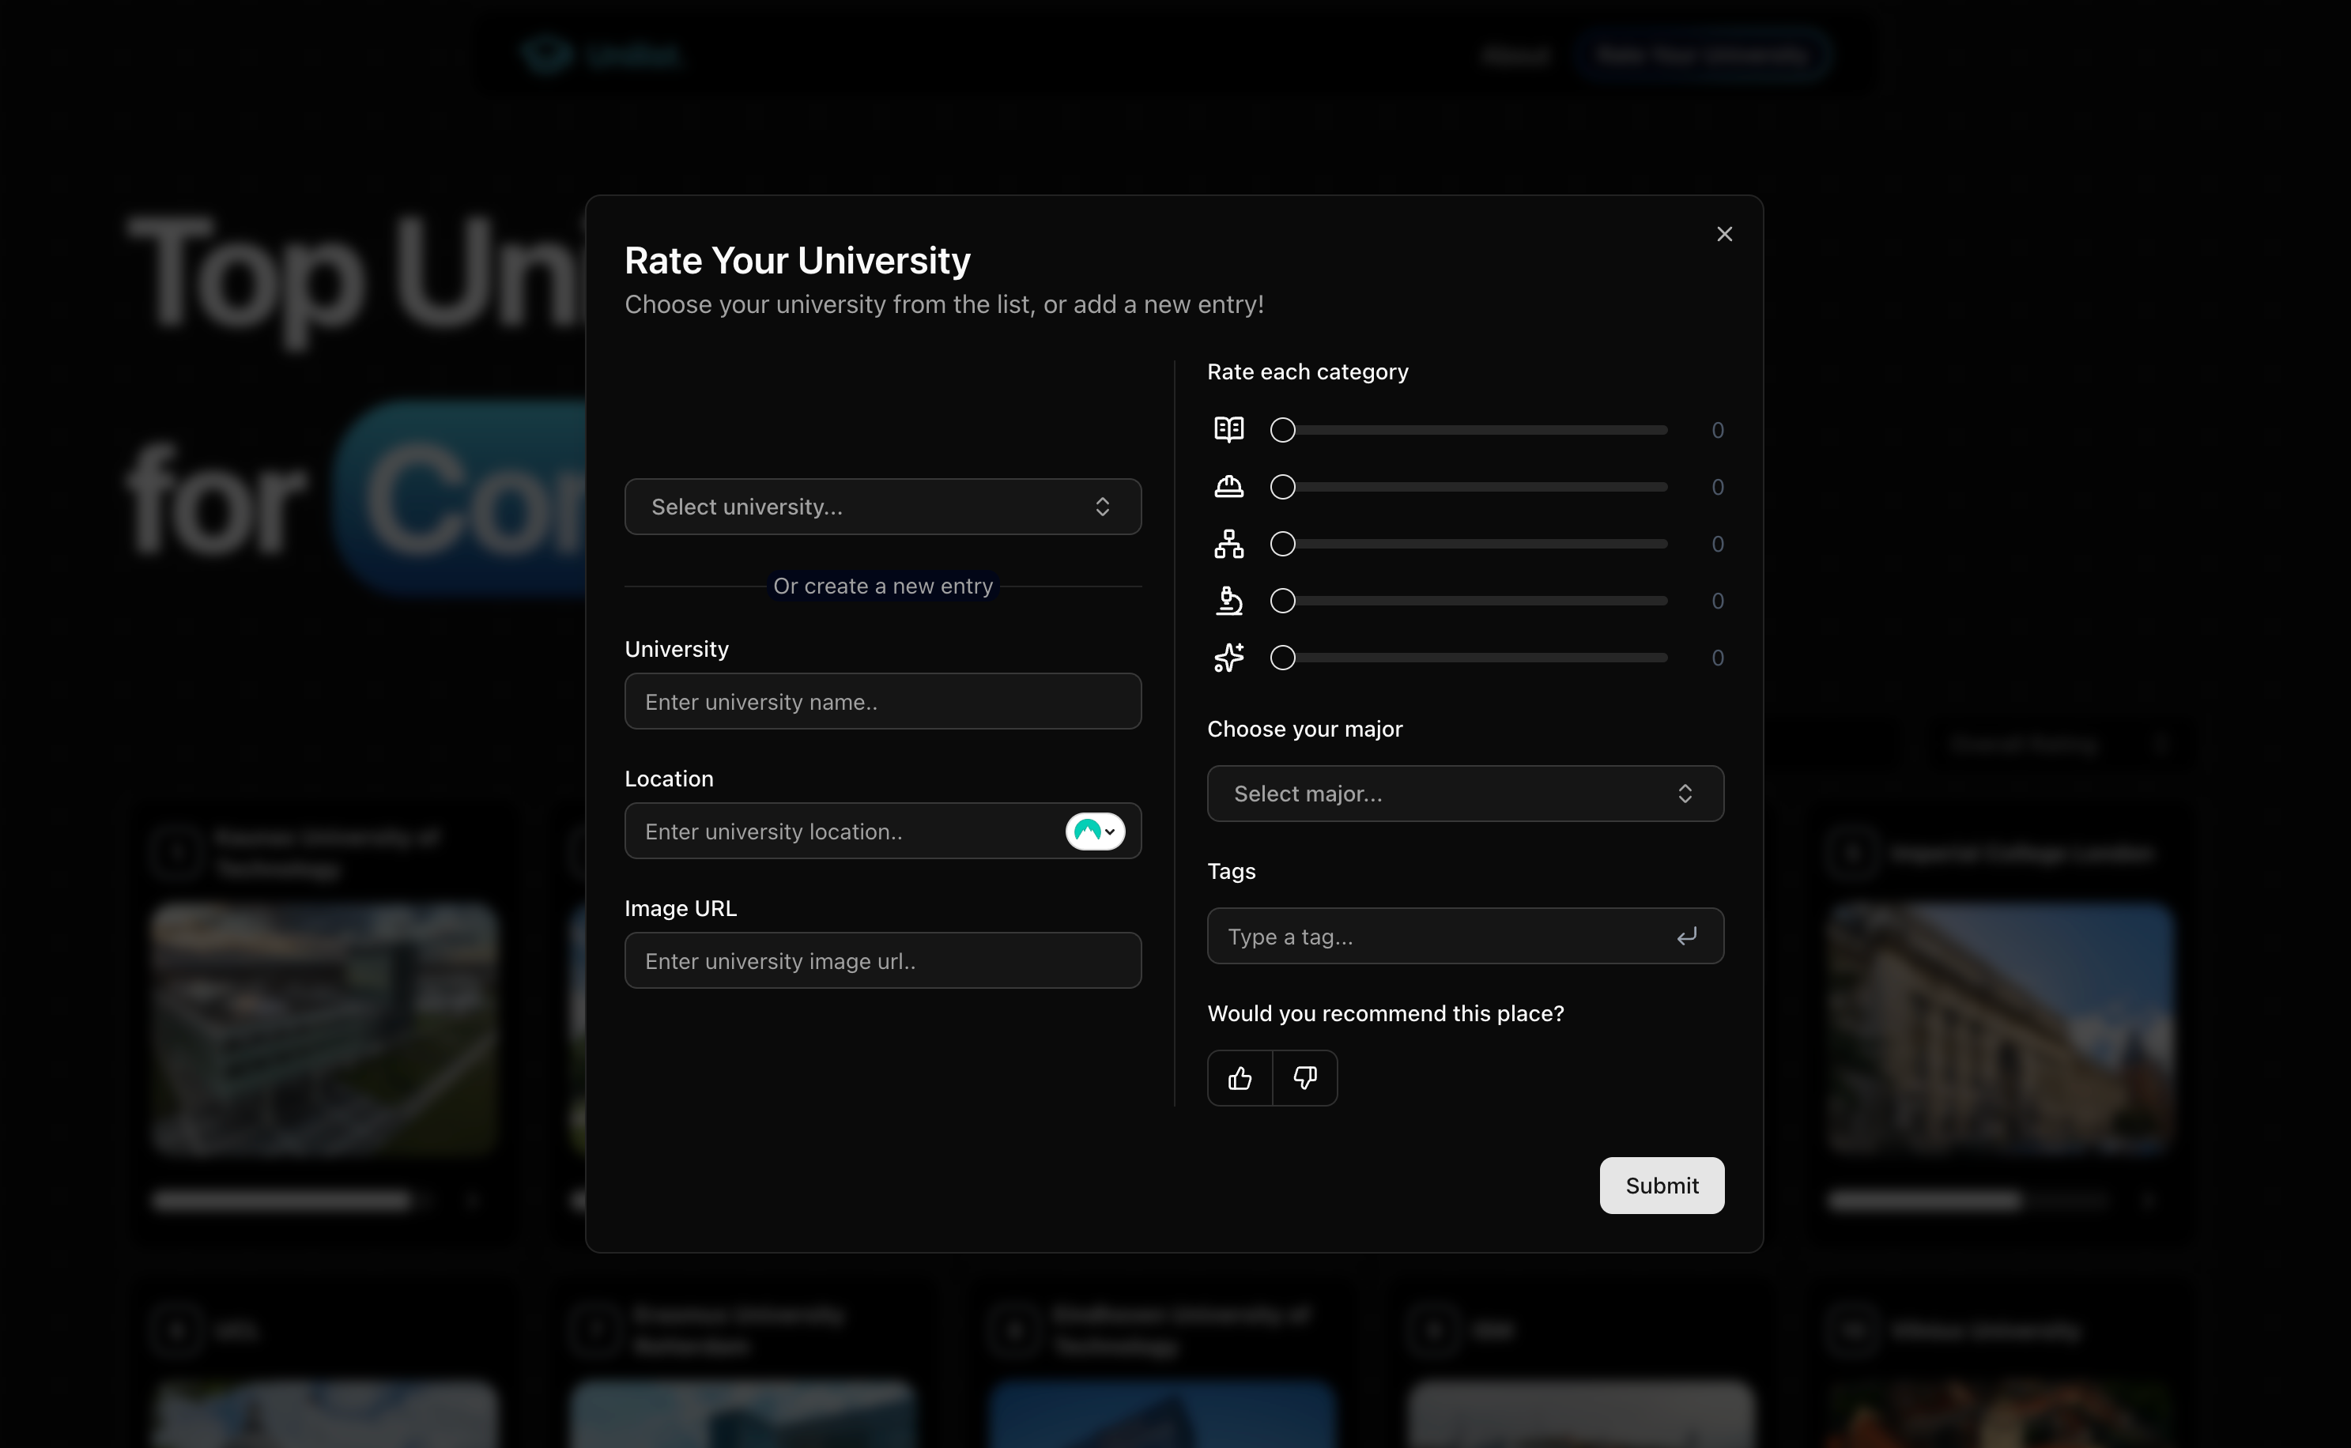
Task: Adjust the network category rating slider
Action: click(1468, 544)
